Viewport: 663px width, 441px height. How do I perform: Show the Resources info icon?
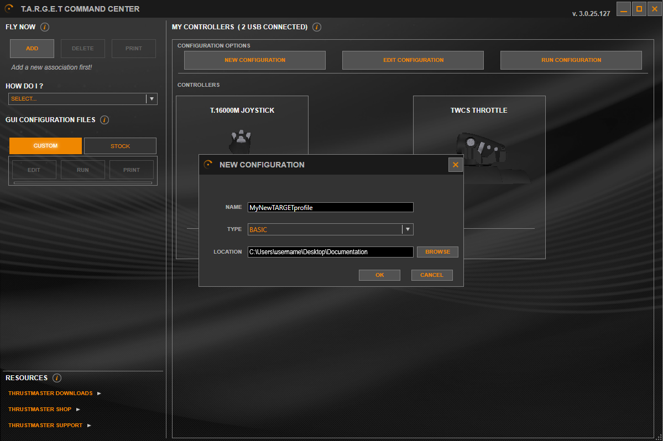56,378
